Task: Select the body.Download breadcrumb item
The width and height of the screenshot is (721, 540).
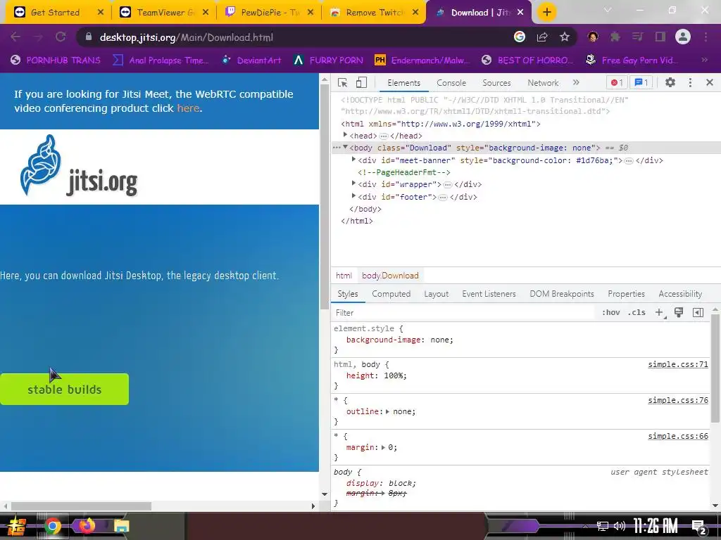Action: pos(390,276)
